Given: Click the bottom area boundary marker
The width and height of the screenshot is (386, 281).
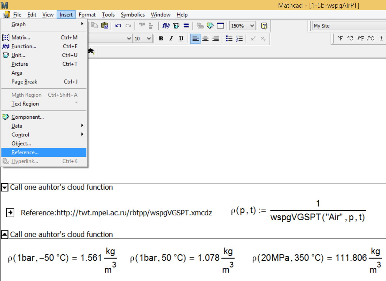Looking at the screenshot, I should (x=5, y=234).
